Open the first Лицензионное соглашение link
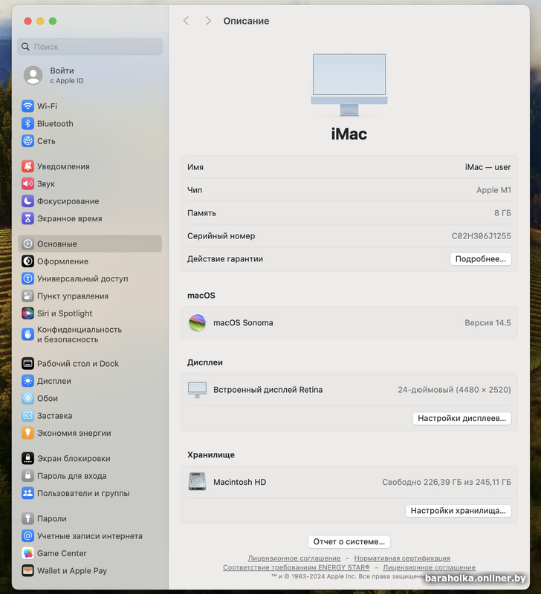Viewport: 541px width, 594px height. tap(294, 558)
